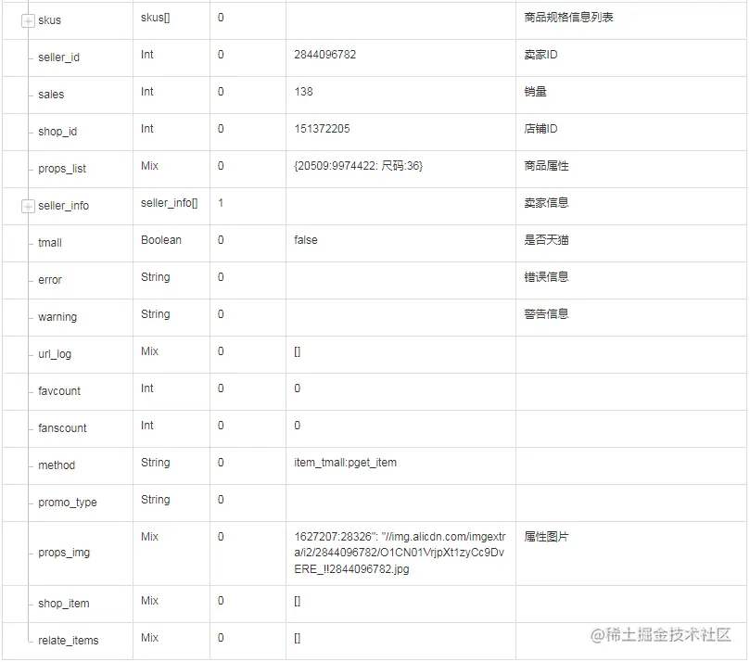Image resolution: width=750 pixels, height=662 pixels.
Task: Select the props_img field name
Action: (x=64, y=553)
